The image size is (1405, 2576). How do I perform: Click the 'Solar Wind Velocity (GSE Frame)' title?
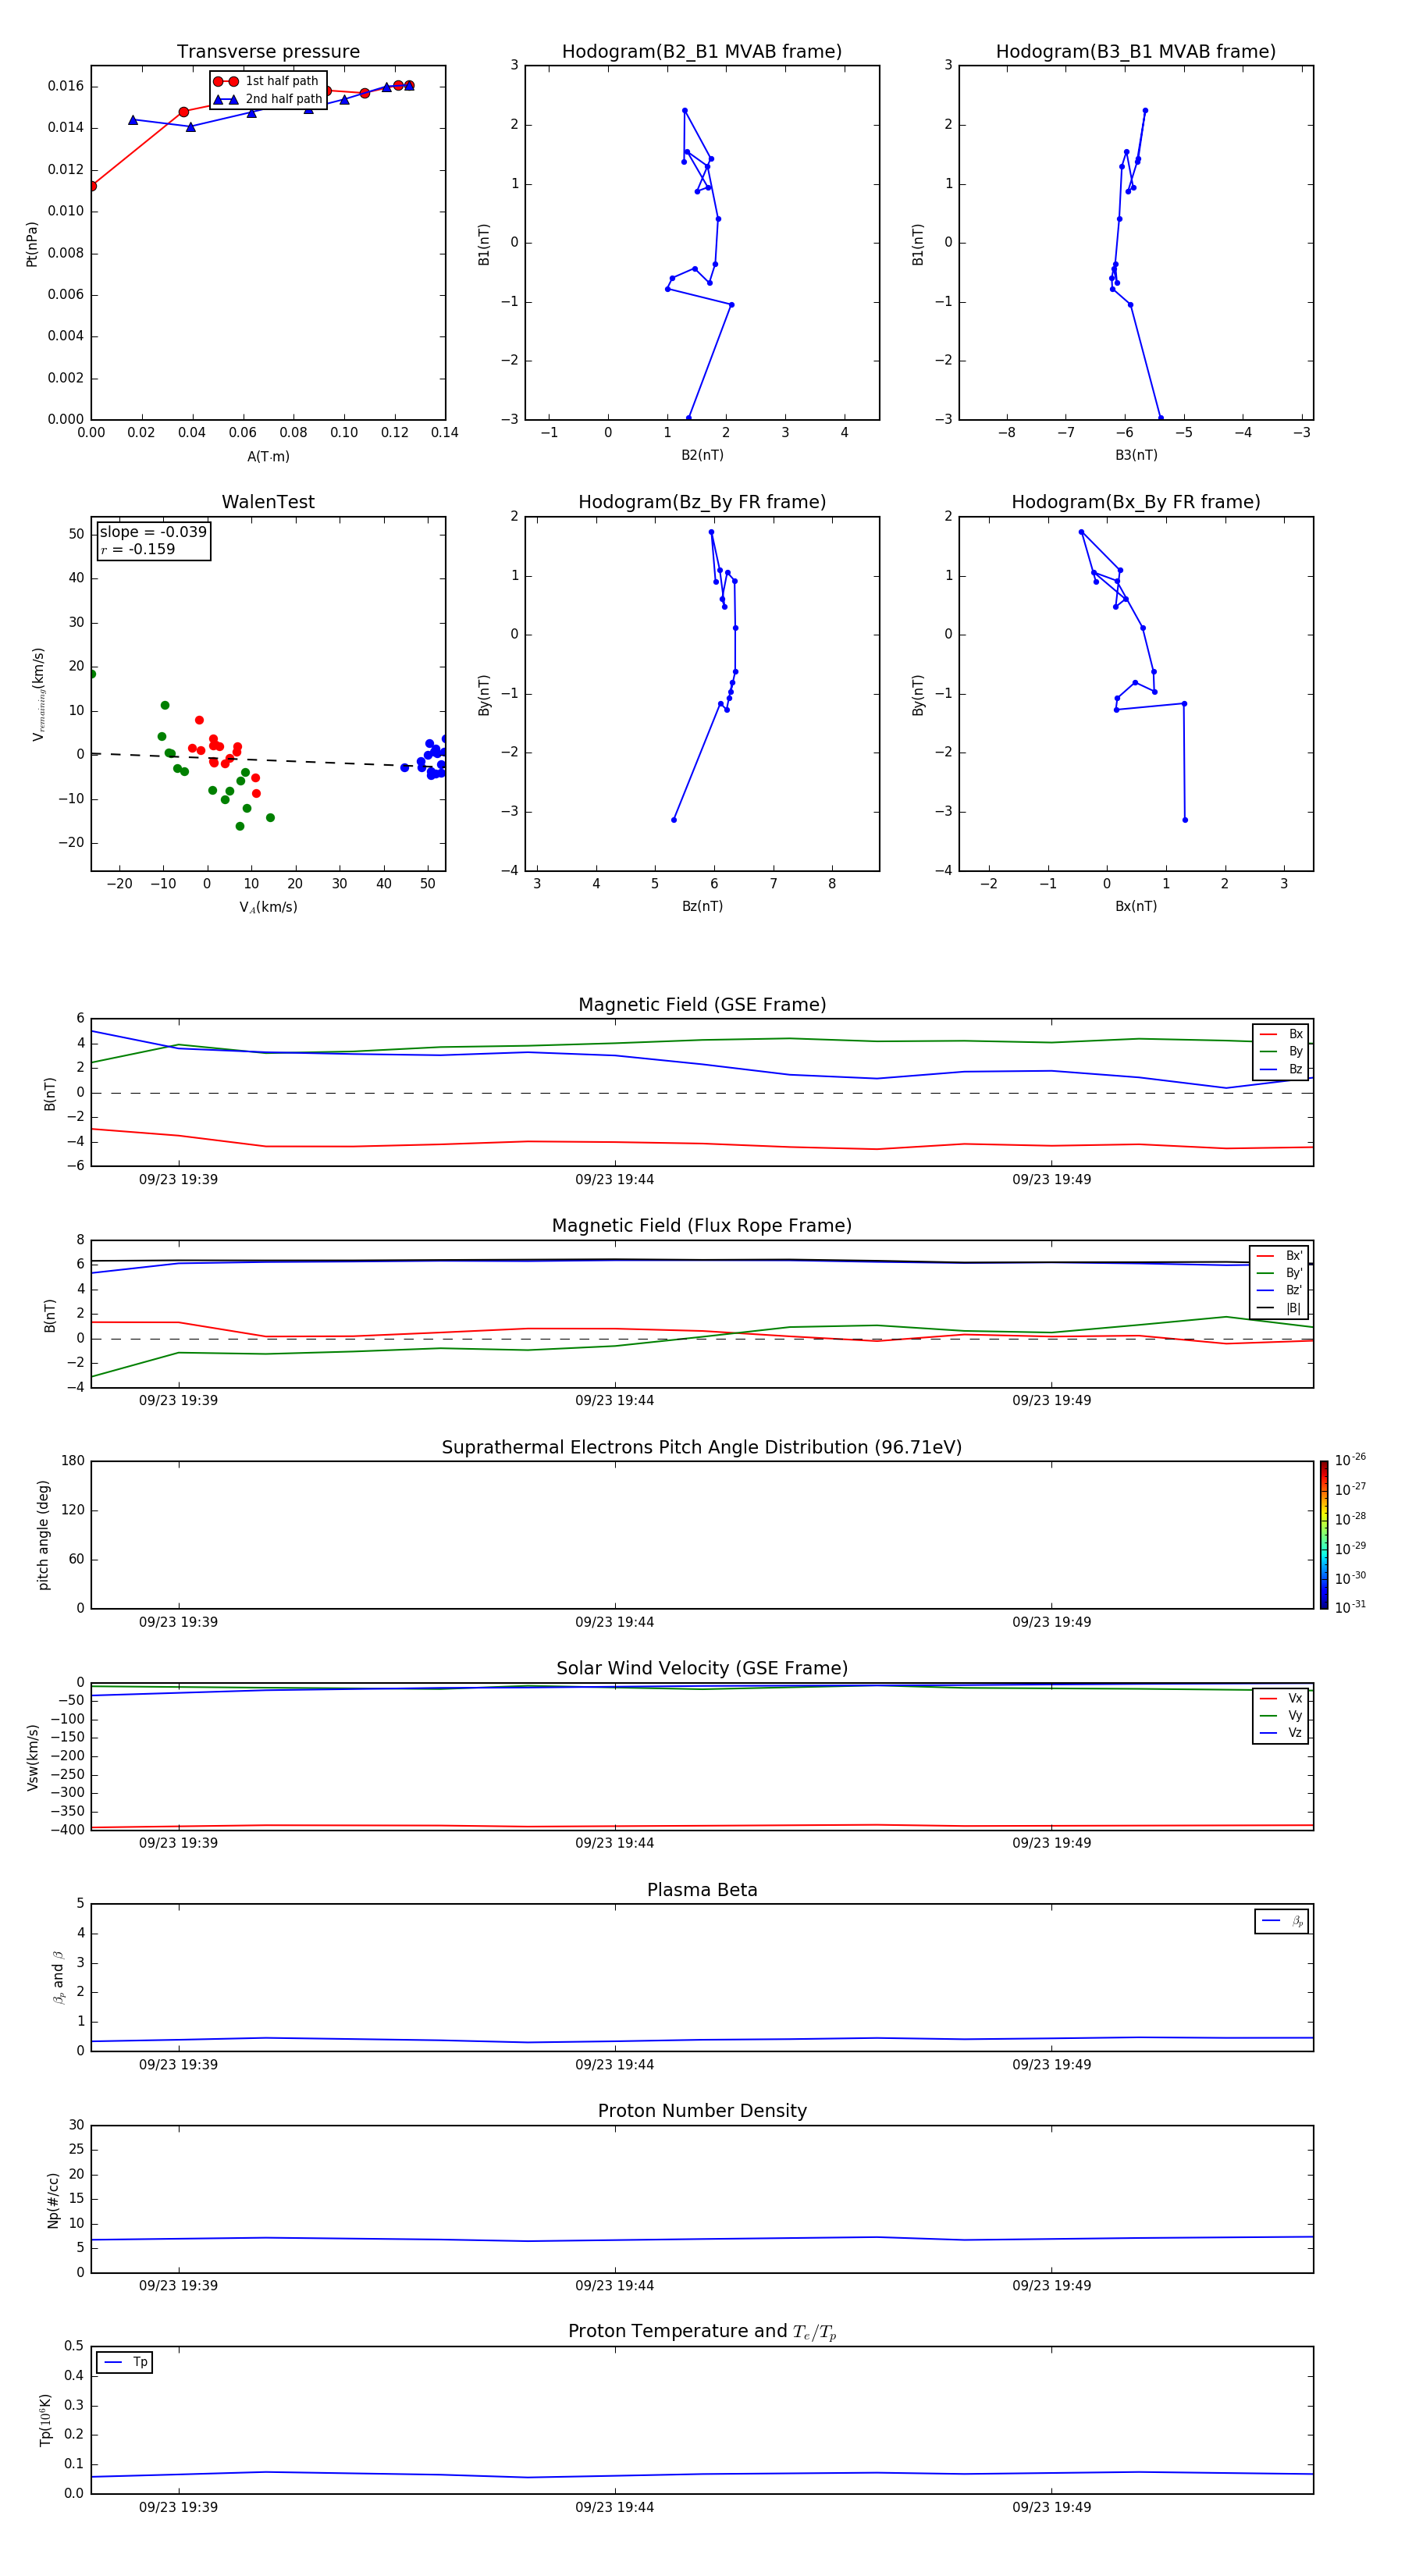click(x=702, y=1669)
